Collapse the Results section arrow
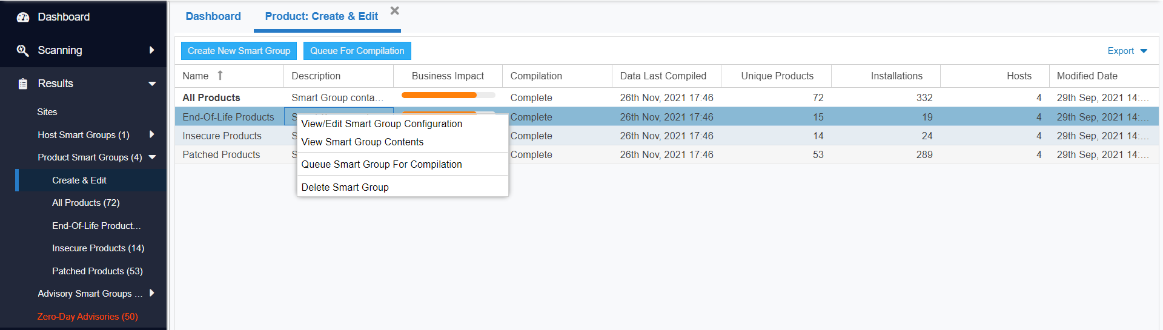 tap(152, 84)
